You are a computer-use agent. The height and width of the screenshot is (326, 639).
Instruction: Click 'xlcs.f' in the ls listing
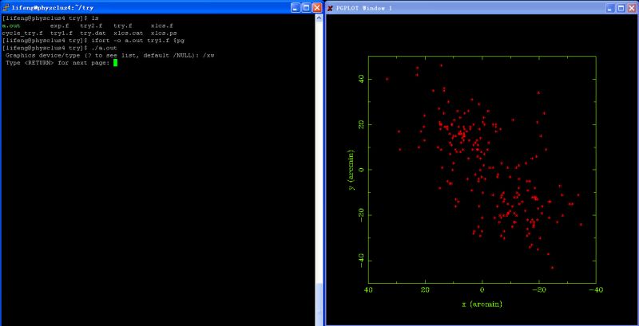162,26
